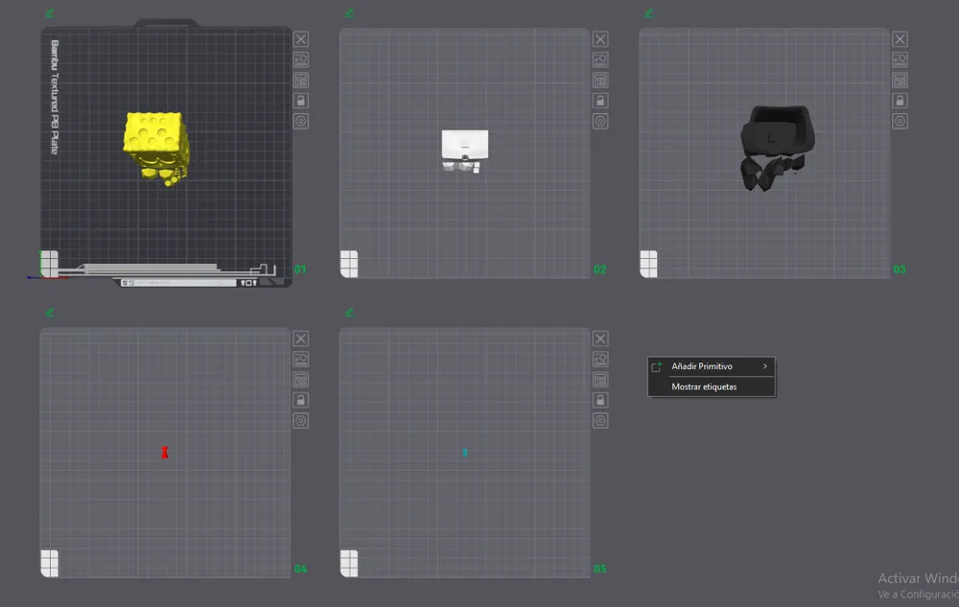959x607 pixels.
Task: Edit the name of plate 05
Action: (350, 313)
